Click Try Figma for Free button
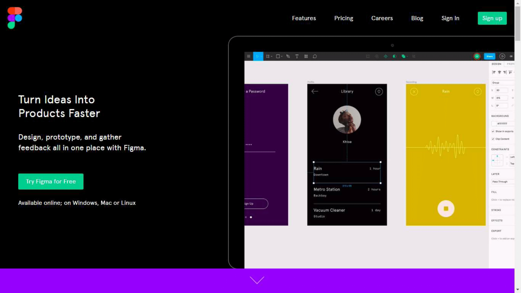Image resolution: width=521 pixels, height=293 pixels. point(51,182)
